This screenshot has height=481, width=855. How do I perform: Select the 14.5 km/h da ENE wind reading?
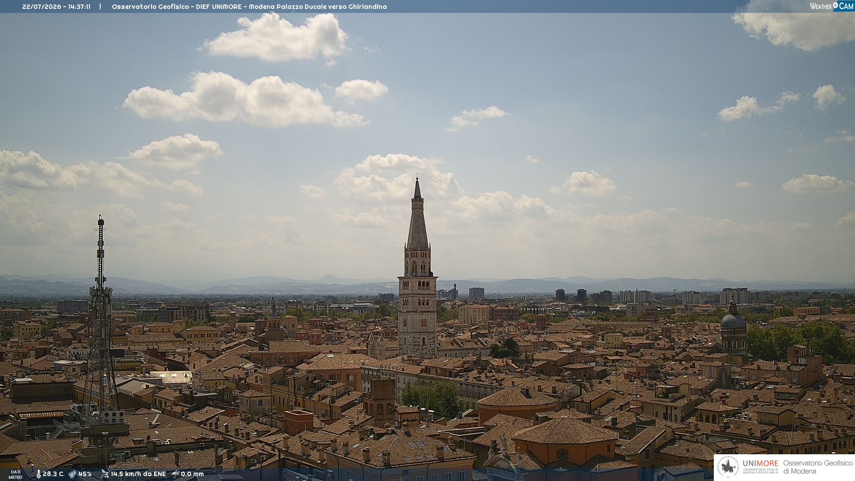138,474
